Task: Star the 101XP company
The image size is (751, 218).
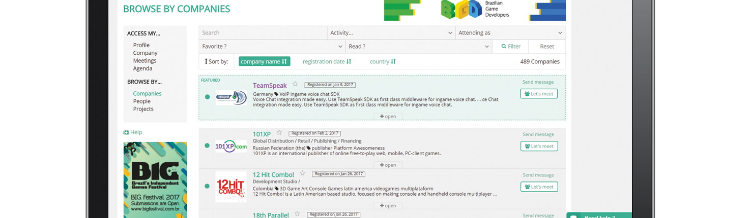Action: 279,133
